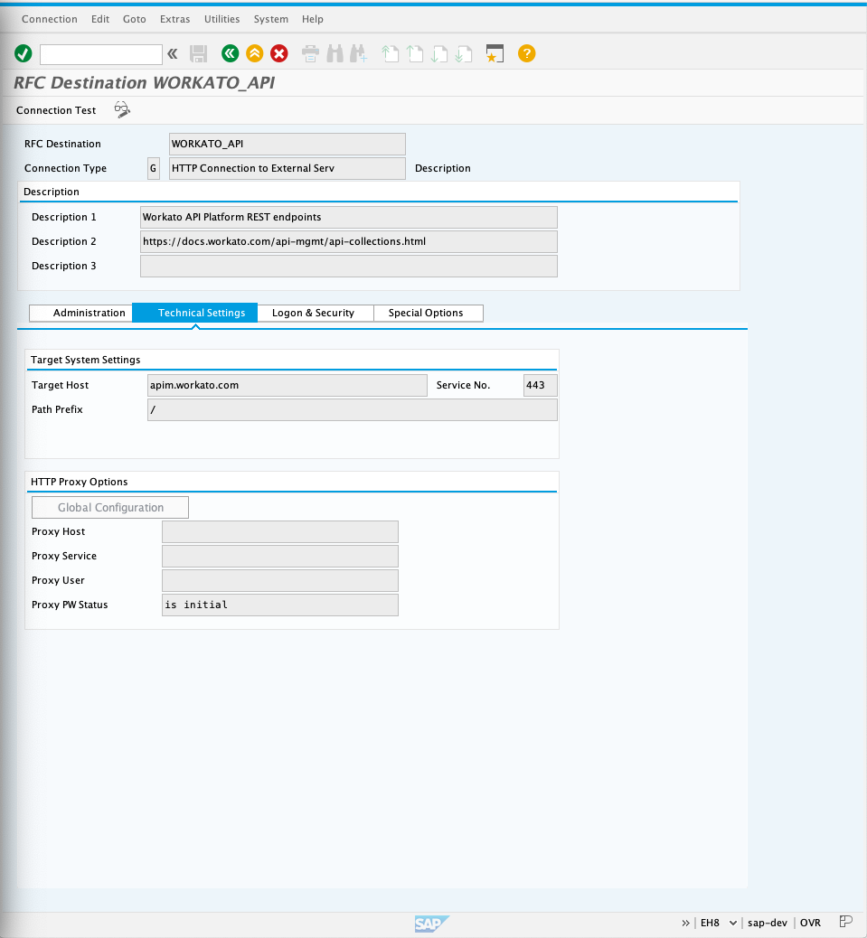Click the status bar layout icon
This screenshot has width=867, height=938.
[845, 922]
